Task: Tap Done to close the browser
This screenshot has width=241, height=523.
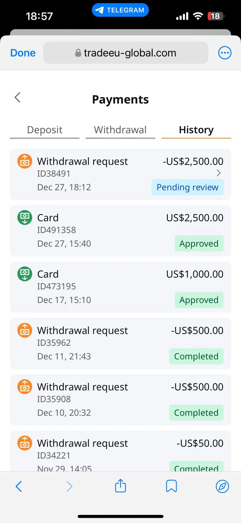Action: click(23, 53)
